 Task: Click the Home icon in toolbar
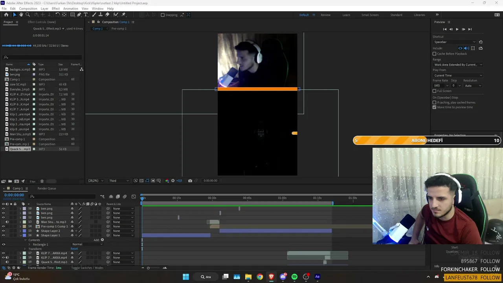pos(6,15)
